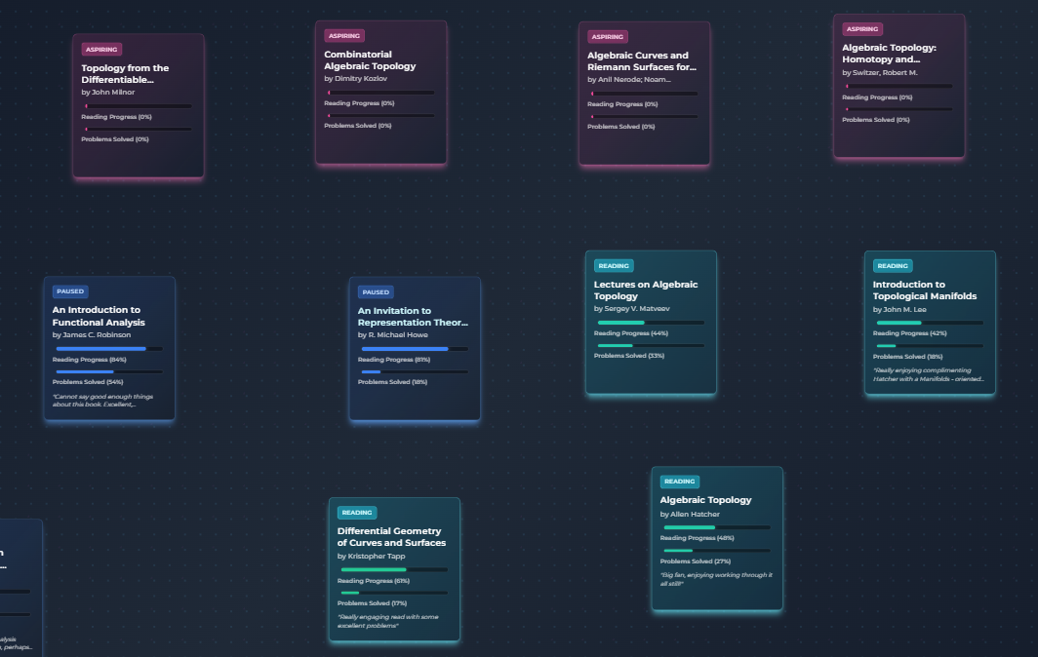Screen dimensions: 1038x657
Task: Open the title 'An Introduction to Functional Analysis'
Action: pos(99,316)
